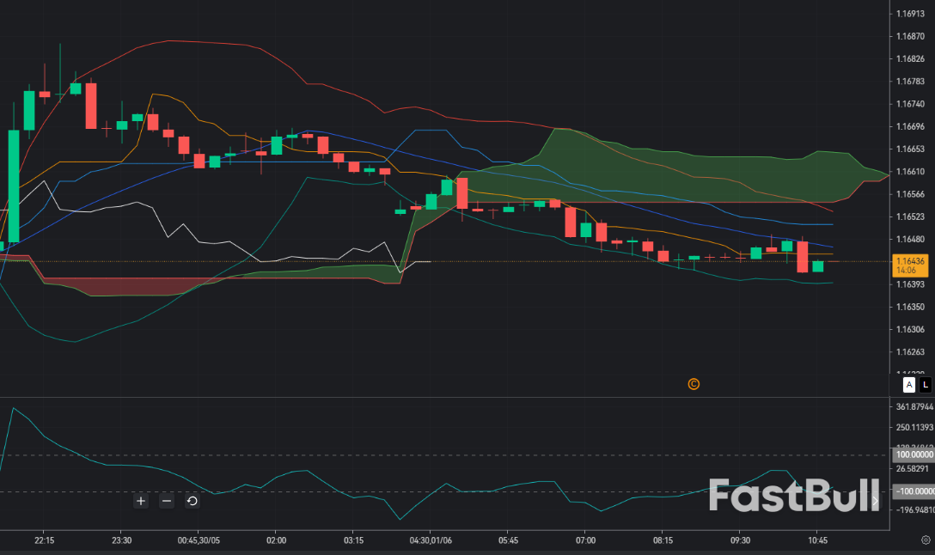This screenshot has height=555, width=935.
Task: Click the 10:45 time axis label
Action: pyautogui.click(x=817, y=540)
